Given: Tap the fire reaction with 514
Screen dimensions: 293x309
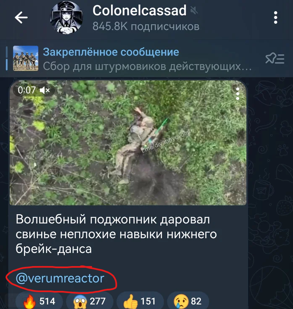Looking at the screenshot, I should coord(39,301).
